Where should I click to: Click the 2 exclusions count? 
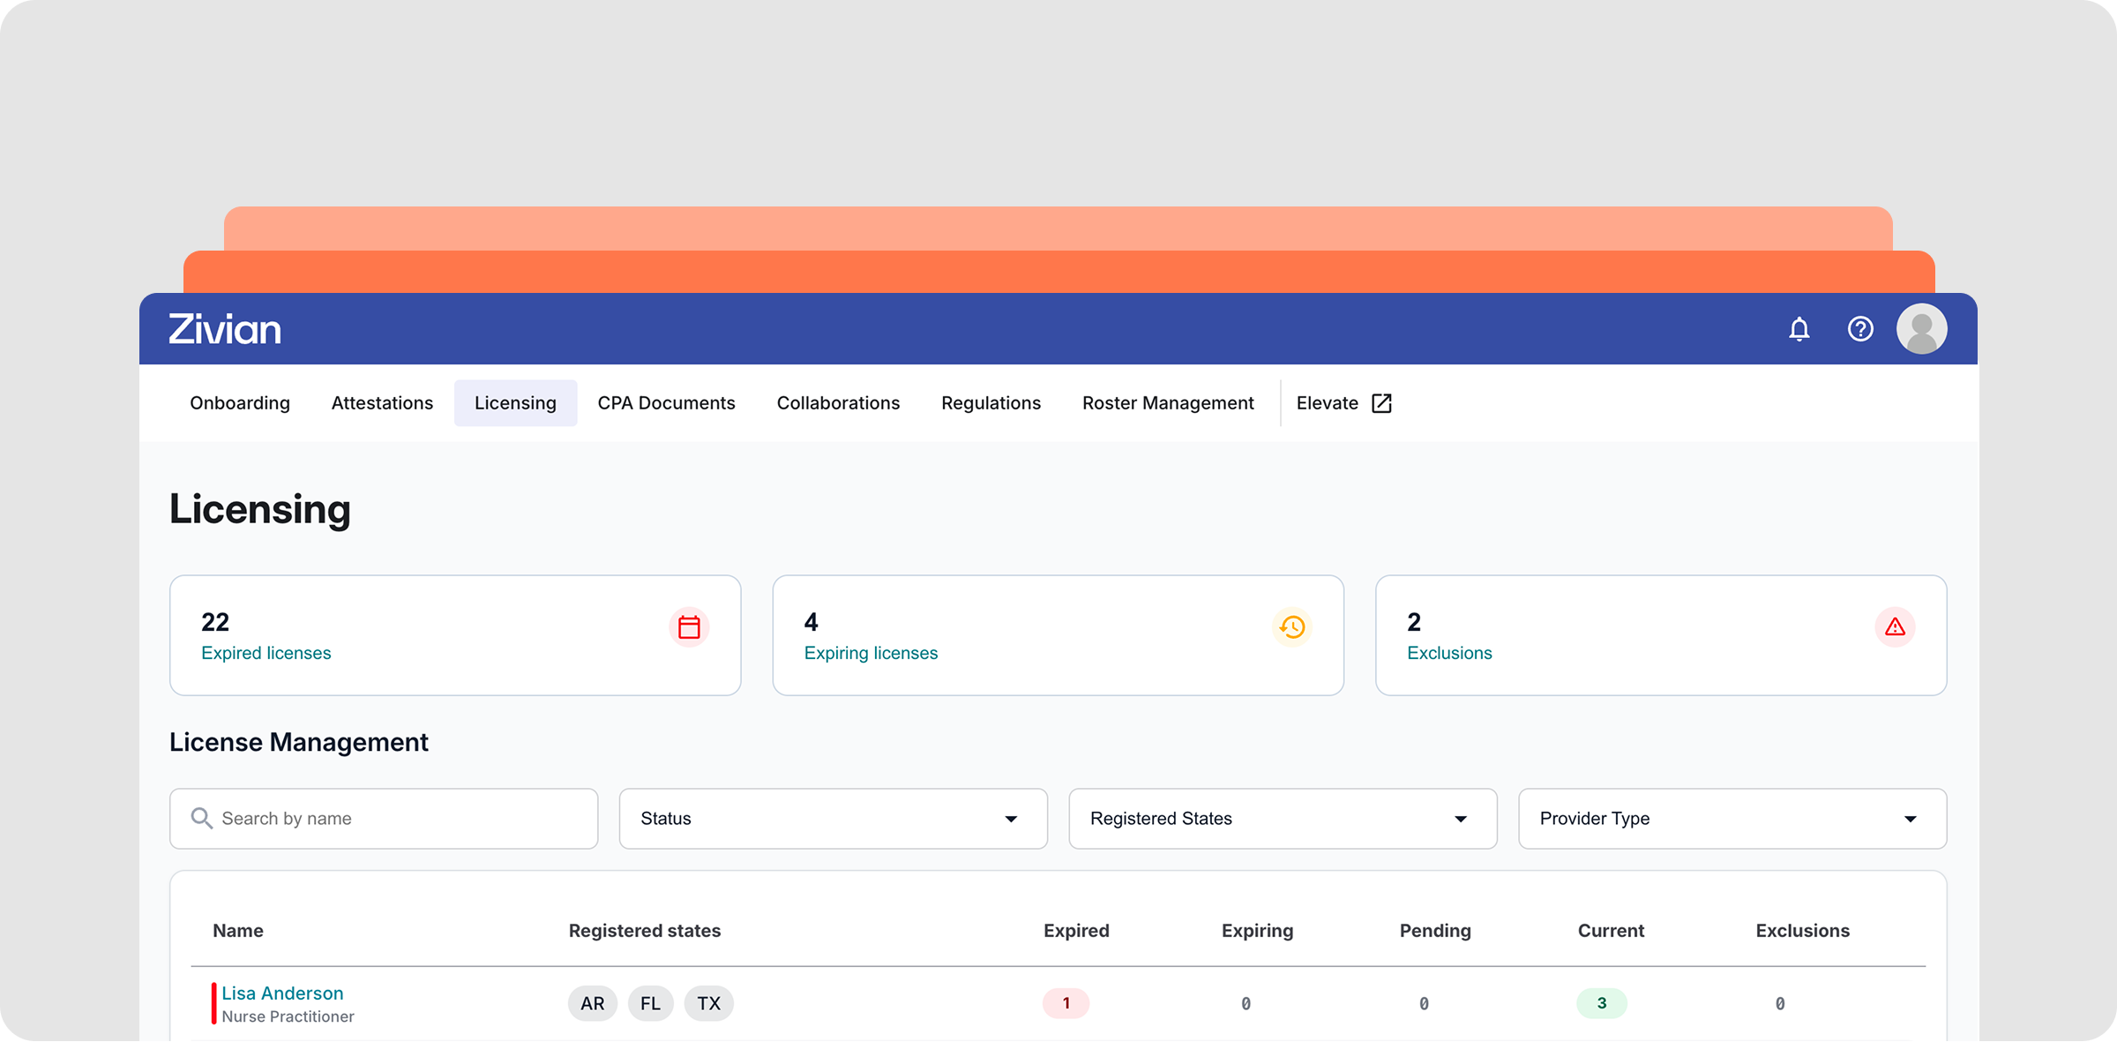tap(1414, 622)
